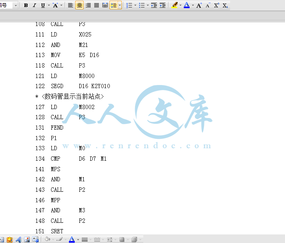Apply blue font color in top toolbar
This screenshot has height=243, width=285.
click(x=186, y=5)
